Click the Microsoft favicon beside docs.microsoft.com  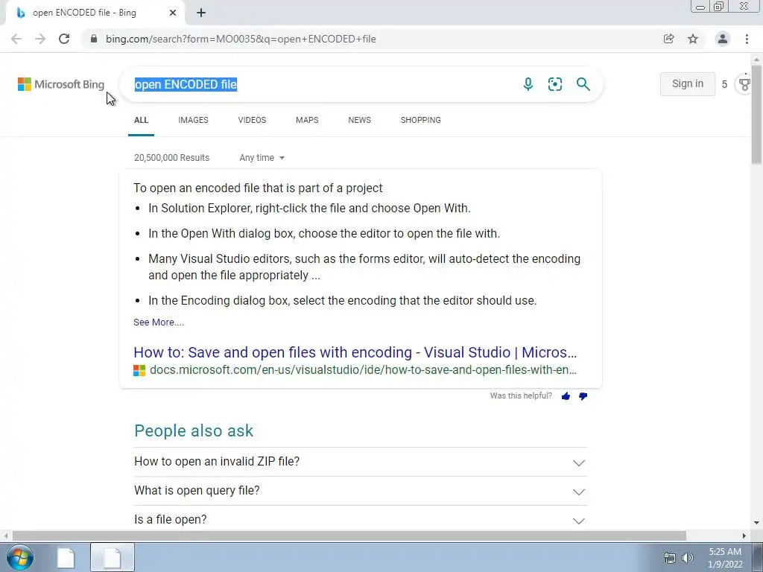[139, 371]
